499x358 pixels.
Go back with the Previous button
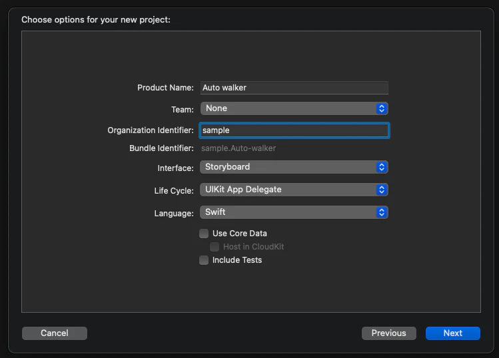tap(389, 333)
